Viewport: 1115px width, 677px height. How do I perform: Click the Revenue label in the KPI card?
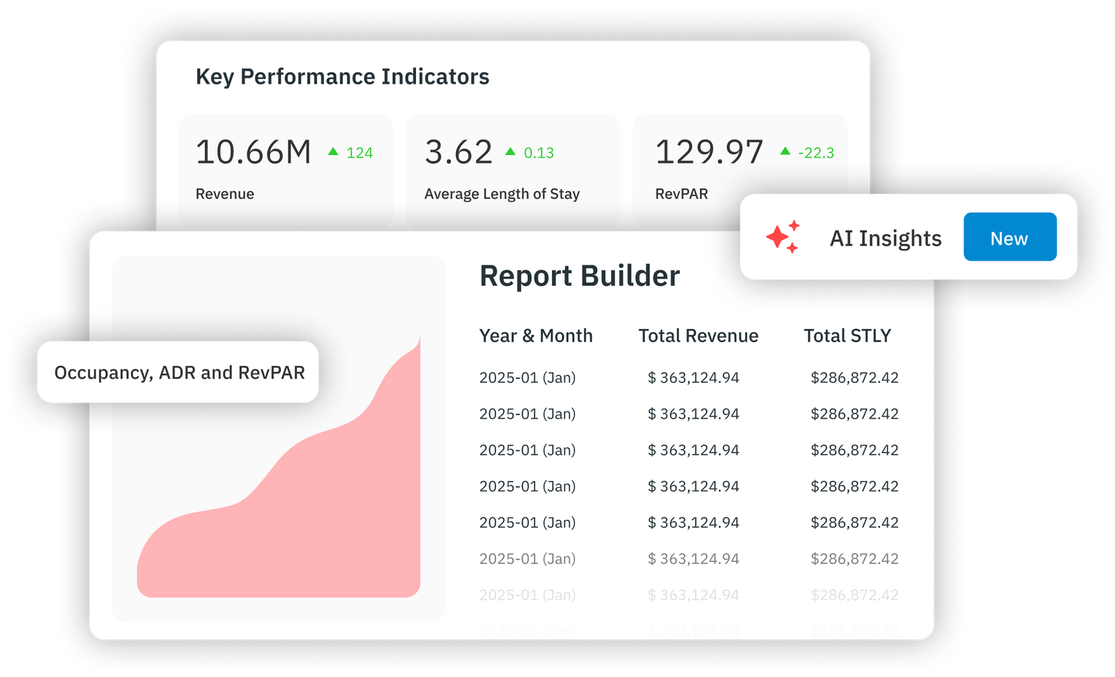tap(224, 194)
